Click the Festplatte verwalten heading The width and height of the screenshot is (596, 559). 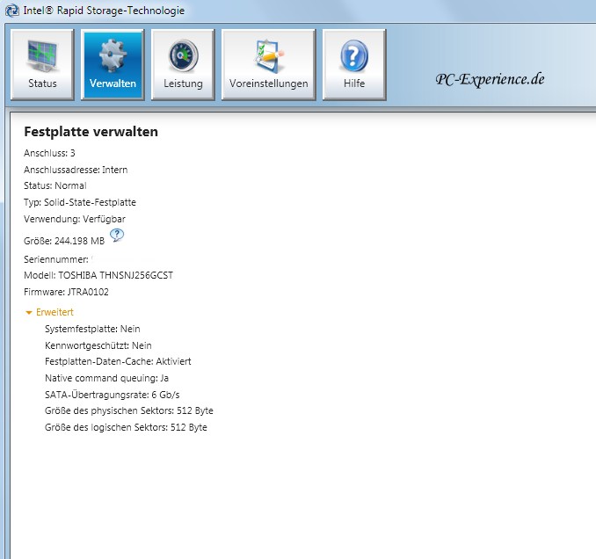[x=91, y=132]
